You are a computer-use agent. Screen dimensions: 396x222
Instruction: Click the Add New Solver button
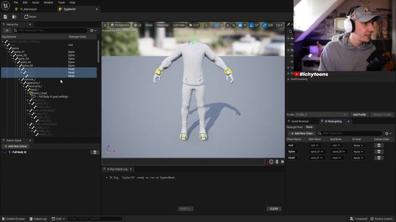(x=15, y=146)
